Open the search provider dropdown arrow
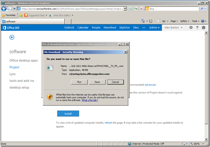The image size is (210, 147). pyautogui.click(x=205, y=9)
